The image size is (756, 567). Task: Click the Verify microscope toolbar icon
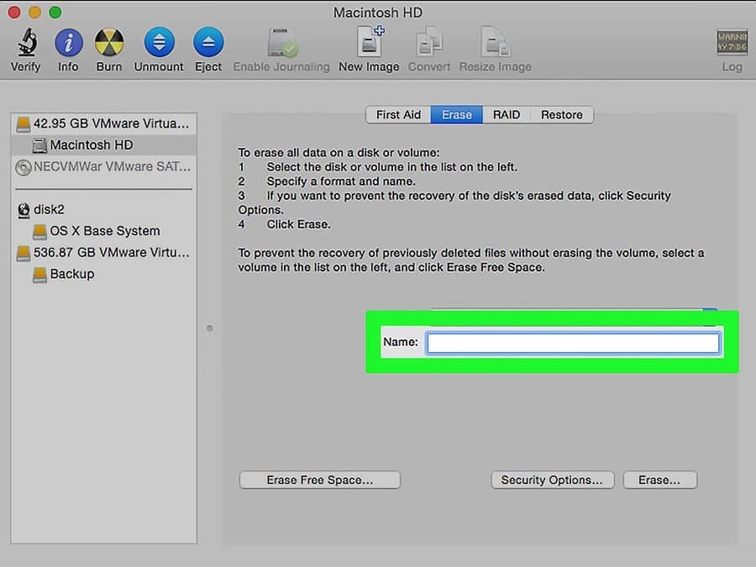28,43
